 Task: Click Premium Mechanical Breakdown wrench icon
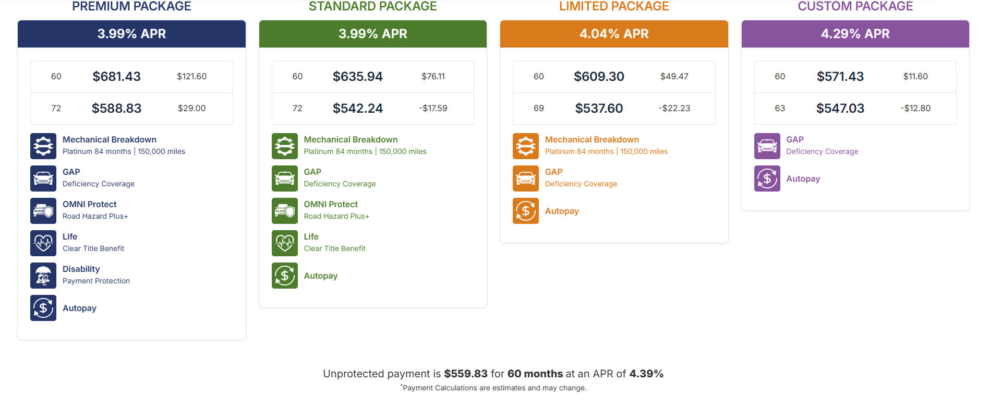43,146
